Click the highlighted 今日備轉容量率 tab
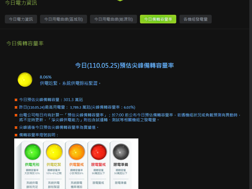 tap(158, 19)
